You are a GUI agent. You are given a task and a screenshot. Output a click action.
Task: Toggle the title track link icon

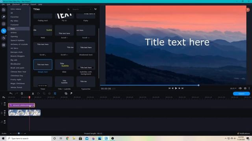pos(5,105)
